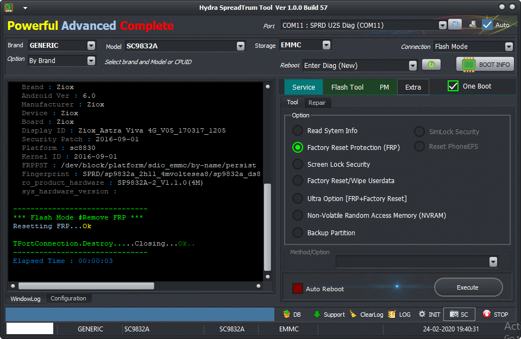The height and width of the screenshot is (339, 521).
Task: Switch to the Extra tab
Action: (x=413, y=87)
